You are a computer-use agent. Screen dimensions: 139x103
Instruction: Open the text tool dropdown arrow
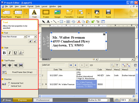(x=51, y=22)
